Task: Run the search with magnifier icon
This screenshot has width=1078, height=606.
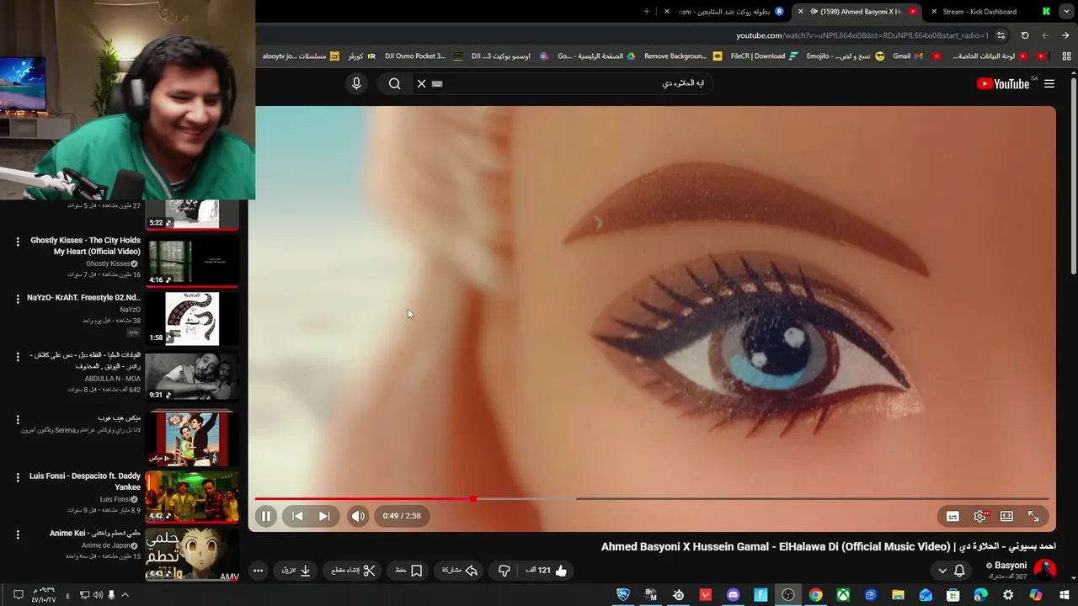Action: [394, 83]
